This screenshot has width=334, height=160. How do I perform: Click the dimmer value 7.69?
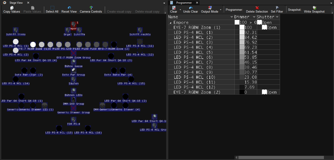coord(249,87)
